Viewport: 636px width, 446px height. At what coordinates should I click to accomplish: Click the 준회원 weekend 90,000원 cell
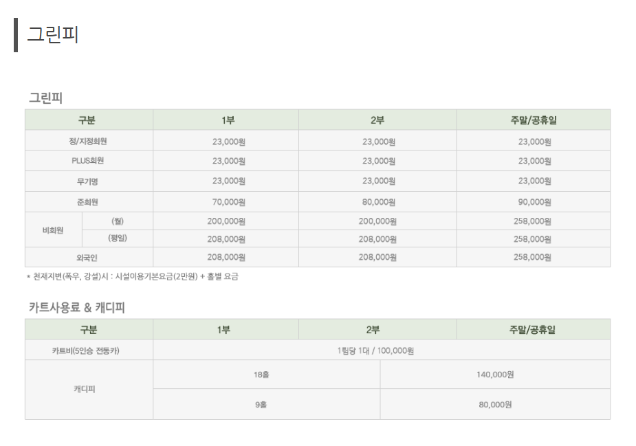pyautogui.click(x=534, y=202)
